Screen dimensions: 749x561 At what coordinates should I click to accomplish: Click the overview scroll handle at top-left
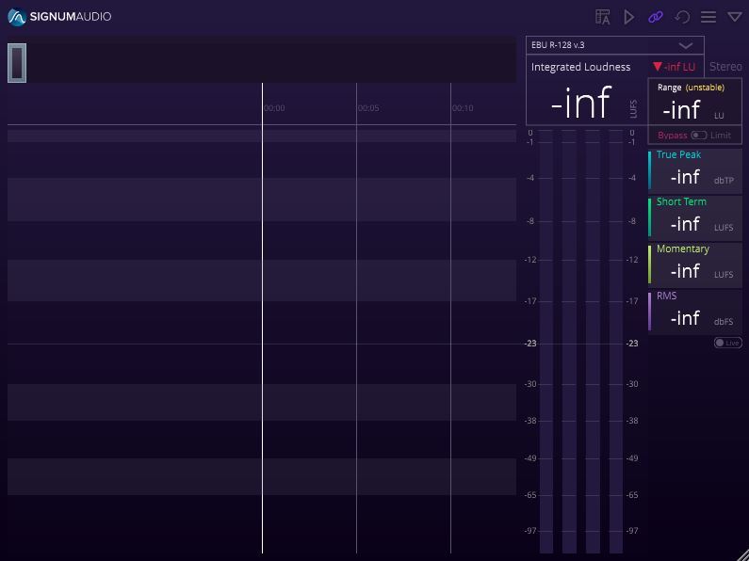[x=17, y=63]
